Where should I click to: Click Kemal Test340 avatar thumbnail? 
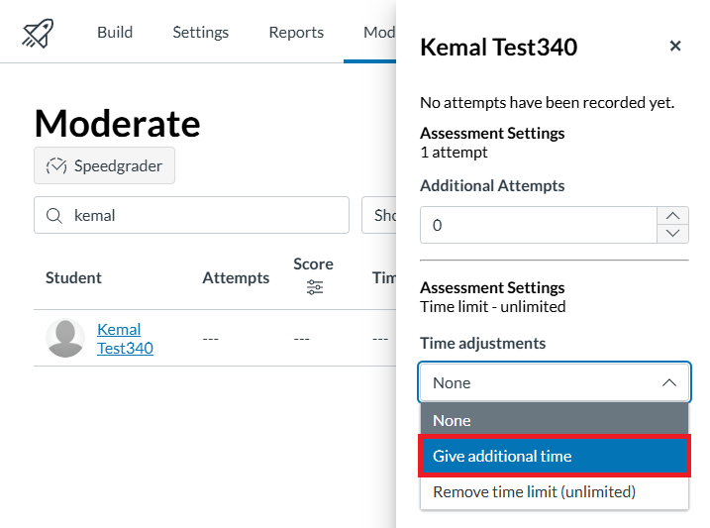(x=65, y=338)
